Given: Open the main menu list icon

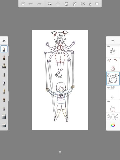Looking at the screenshot, I should coord(23,4).
